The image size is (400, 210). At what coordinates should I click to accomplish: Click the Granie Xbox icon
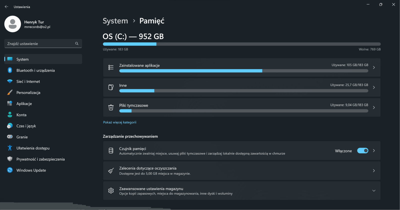[9, 137]
